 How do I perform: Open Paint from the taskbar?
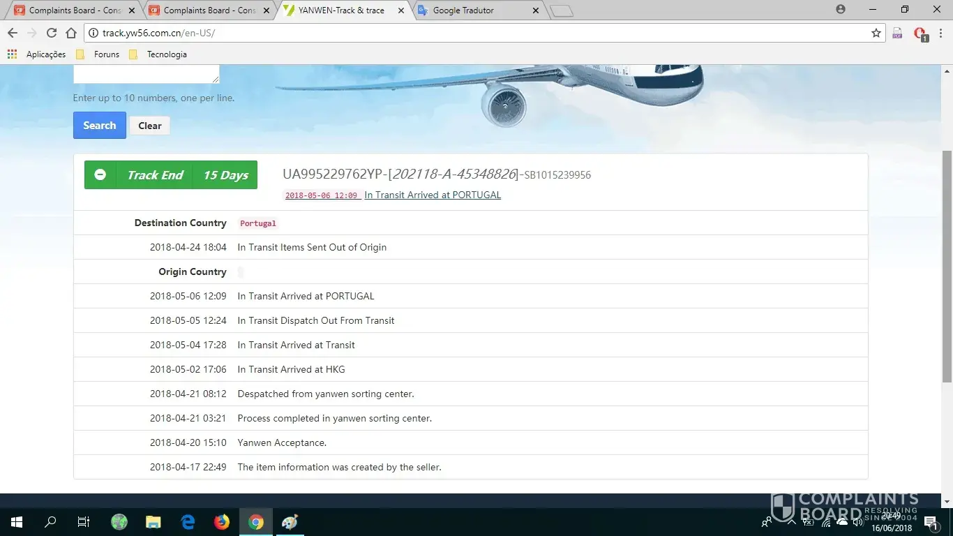coord(290,522)
